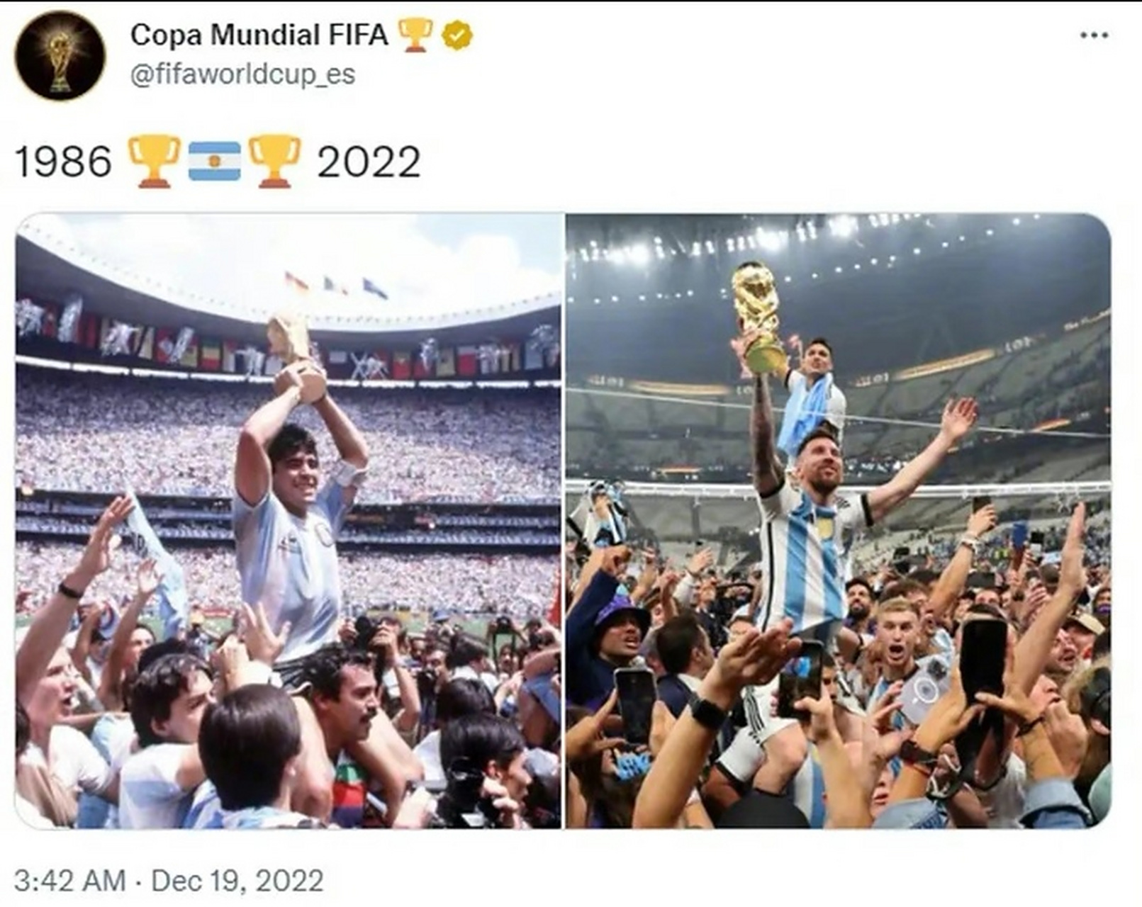The width and height of the screenshot is (1142, 907).
Task: Click the trophy emoji just before 2022
Action: point(274,161)
